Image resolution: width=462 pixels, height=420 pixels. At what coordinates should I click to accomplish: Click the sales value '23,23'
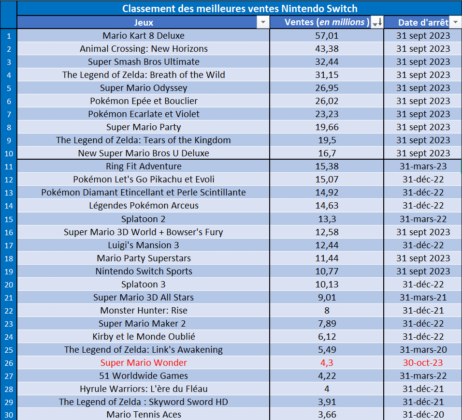click(327, 114)
